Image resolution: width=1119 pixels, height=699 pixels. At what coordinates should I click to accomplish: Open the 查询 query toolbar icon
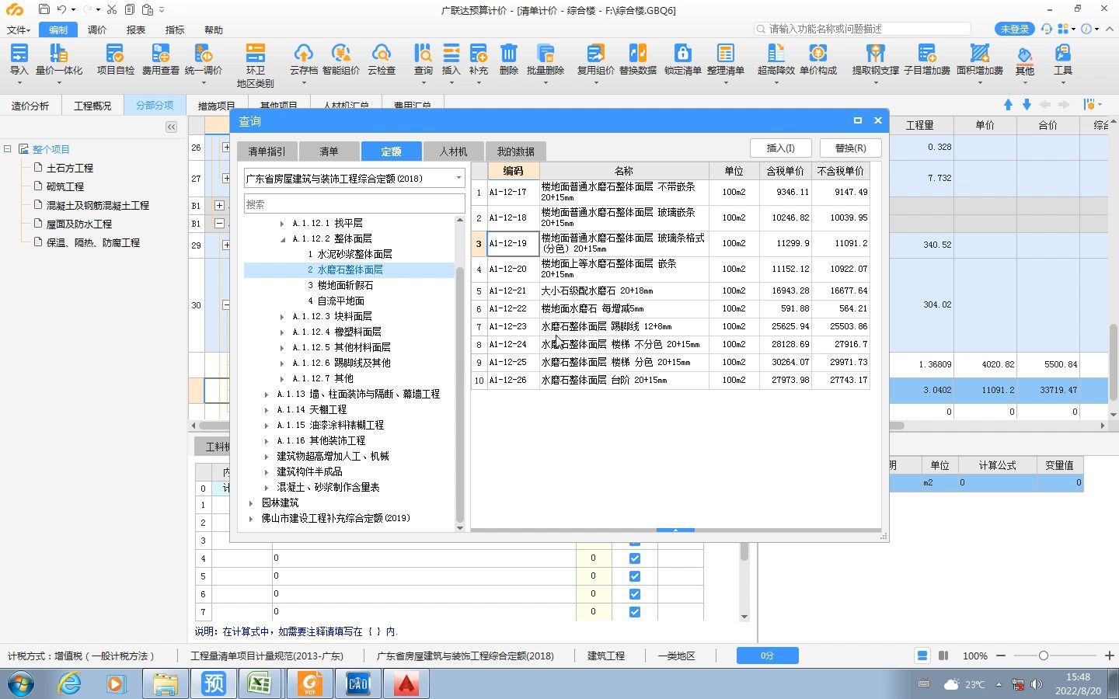pos(423,59)
